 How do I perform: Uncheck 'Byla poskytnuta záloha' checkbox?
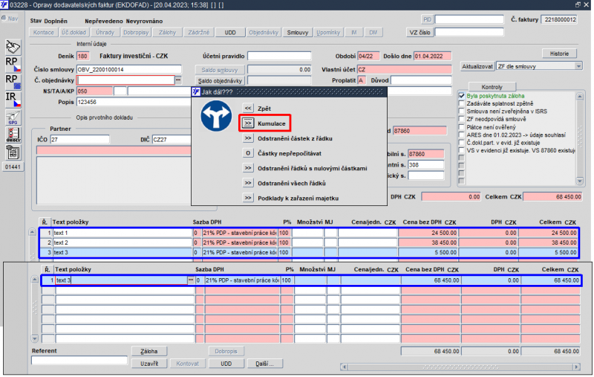[x=461, y=96]
